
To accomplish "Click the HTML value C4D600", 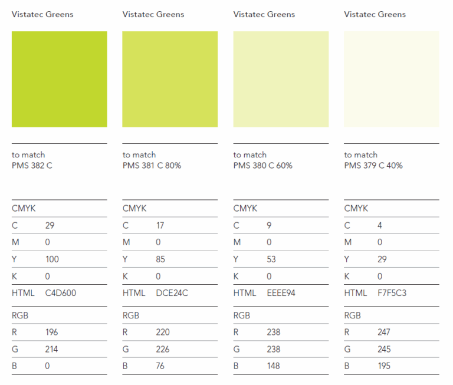I will coord(61,293).
